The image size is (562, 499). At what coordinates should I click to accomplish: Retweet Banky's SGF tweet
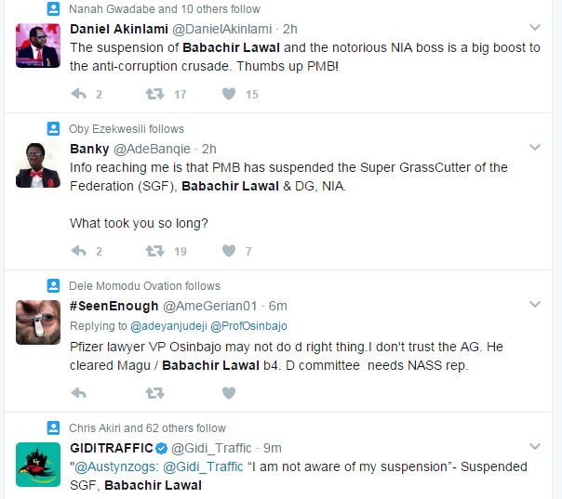(x=154, y=251)
